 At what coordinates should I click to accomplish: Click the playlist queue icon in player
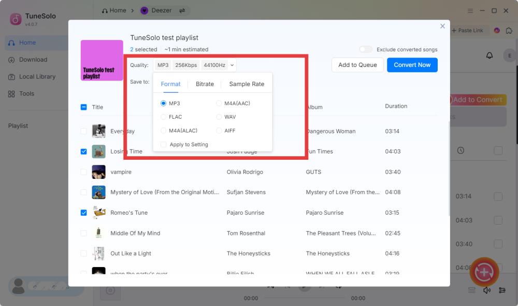click(472, 290)
